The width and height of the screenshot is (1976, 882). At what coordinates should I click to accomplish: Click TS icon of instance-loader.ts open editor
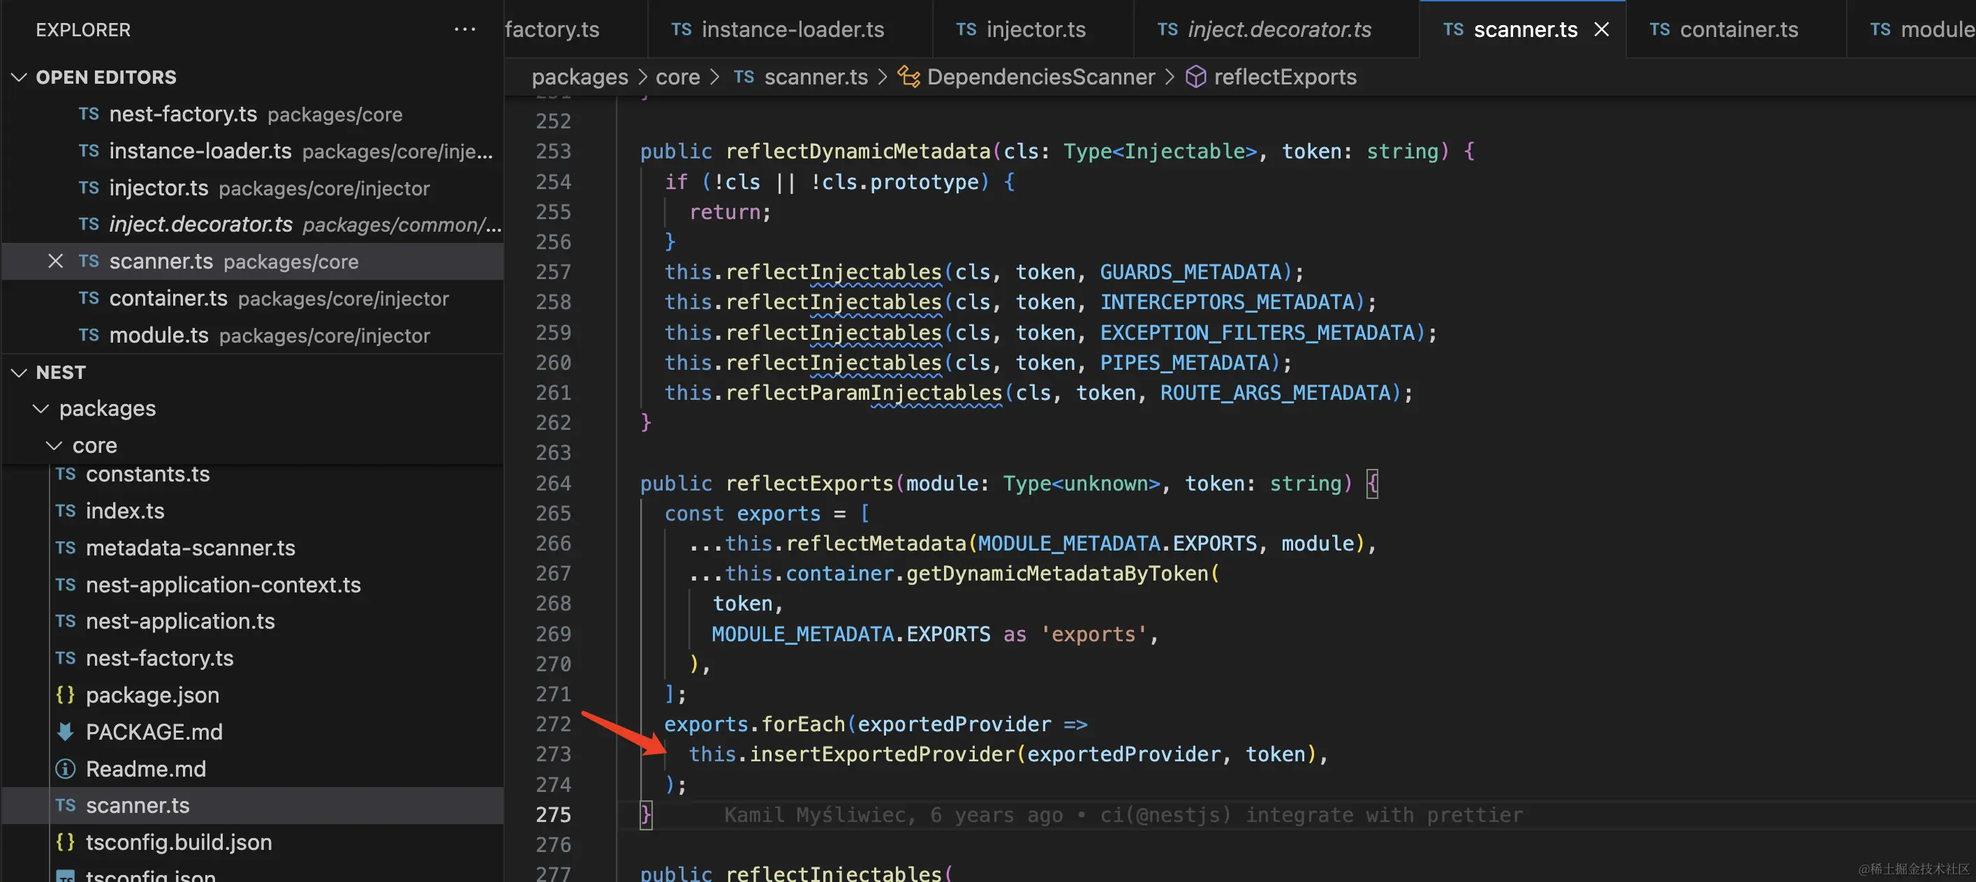pos(89,151)
